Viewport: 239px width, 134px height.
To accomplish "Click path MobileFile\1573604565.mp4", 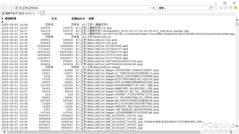I will [x=102, y=46].
